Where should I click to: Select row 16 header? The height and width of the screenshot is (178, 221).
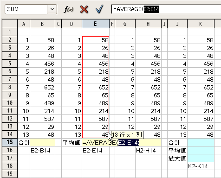(x=10, y=150)
